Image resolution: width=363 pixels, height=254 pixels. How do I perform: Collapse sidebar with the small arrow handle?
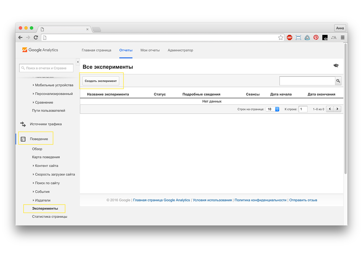[78, 62]
